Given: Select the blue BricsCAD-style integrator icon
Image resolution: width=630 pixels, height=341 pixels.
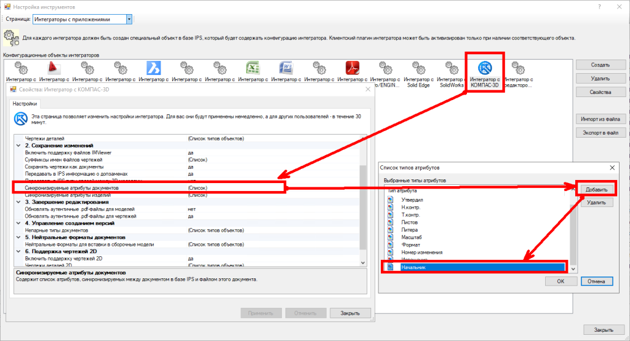Looking at the screenshot, I should point(153,68).
